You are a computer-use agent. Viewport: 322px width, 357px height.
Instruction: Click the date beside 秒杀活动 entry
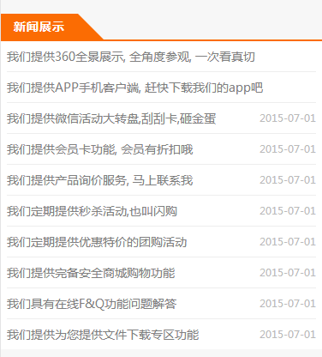(288, 211)
